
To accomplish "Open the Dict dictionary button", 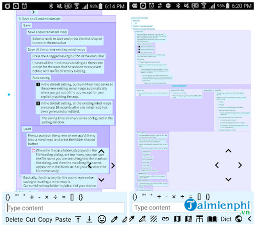I will click(226, 219).
